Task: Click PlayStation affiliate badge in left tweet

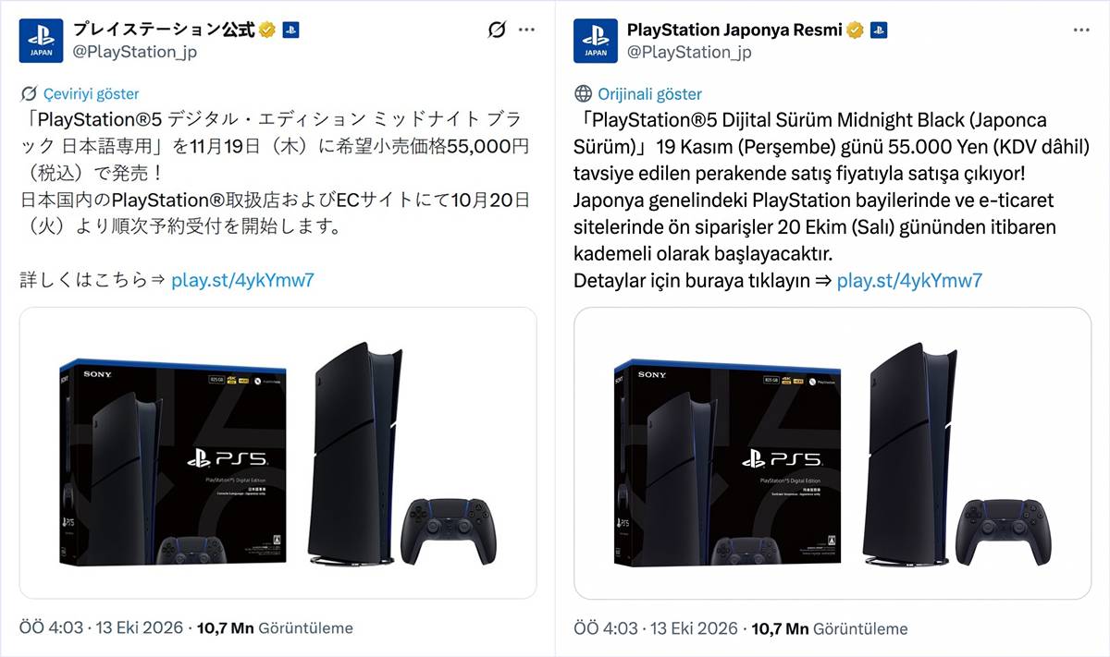Action: [290, 30]
